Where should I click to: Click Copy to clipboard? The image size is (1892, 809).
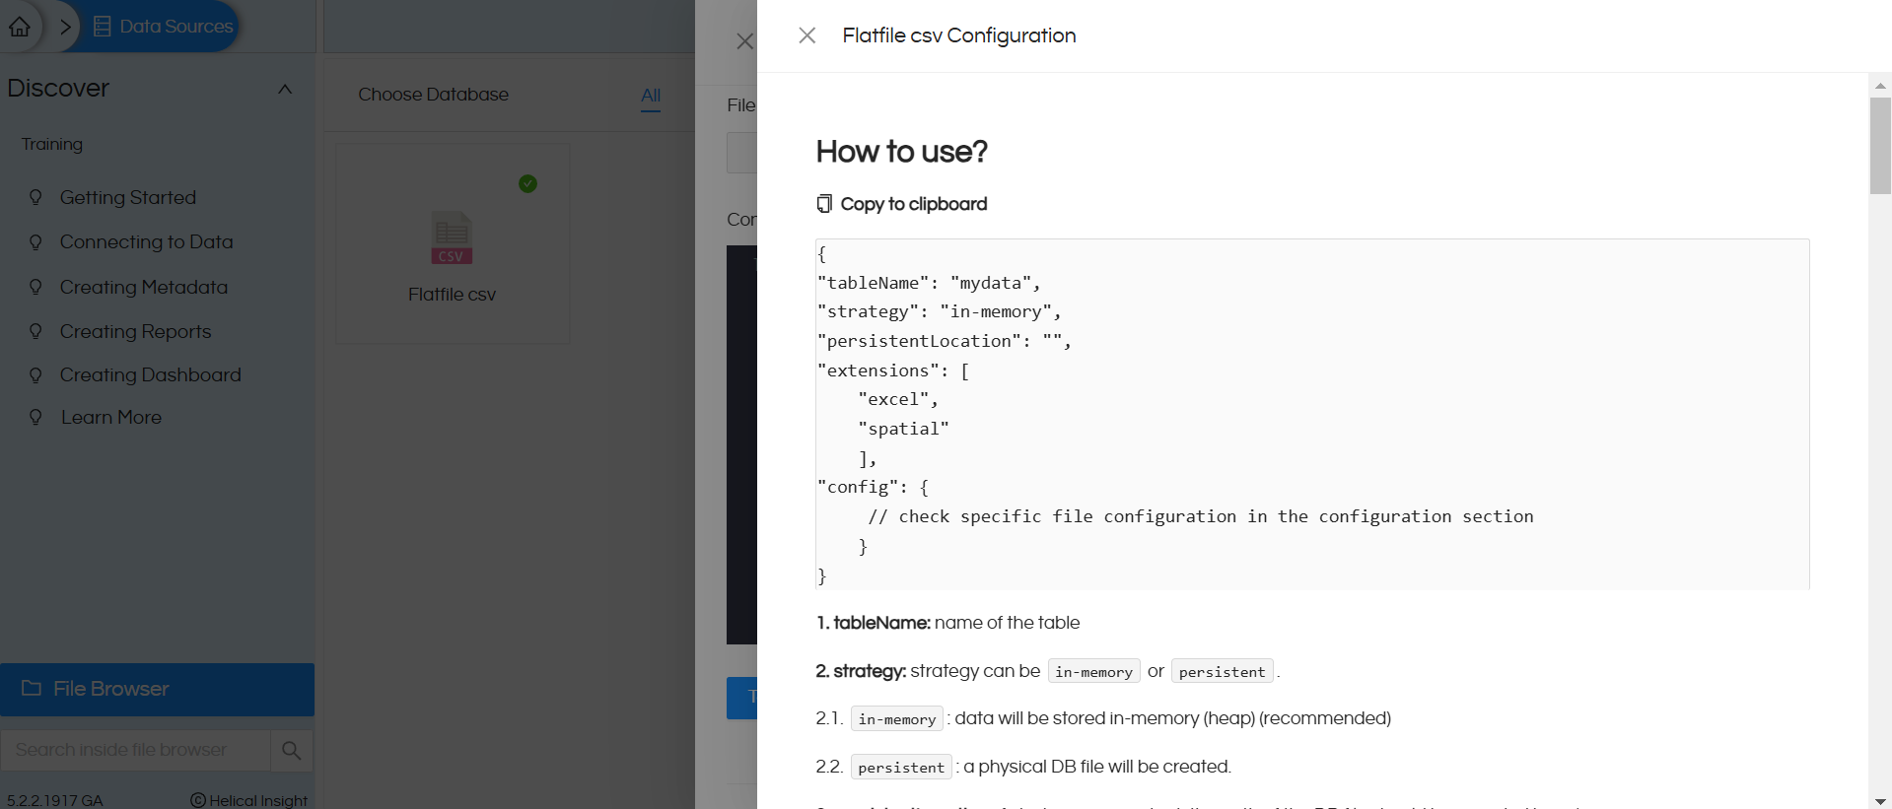(x=901, y=204)
